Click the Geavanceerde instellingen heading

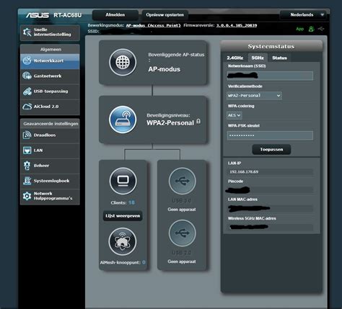(51, 124)
